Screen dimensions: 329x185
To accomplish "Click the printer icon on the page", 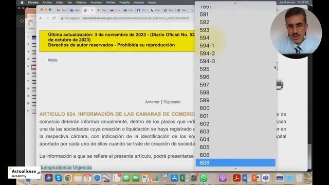I will (280, 85).
